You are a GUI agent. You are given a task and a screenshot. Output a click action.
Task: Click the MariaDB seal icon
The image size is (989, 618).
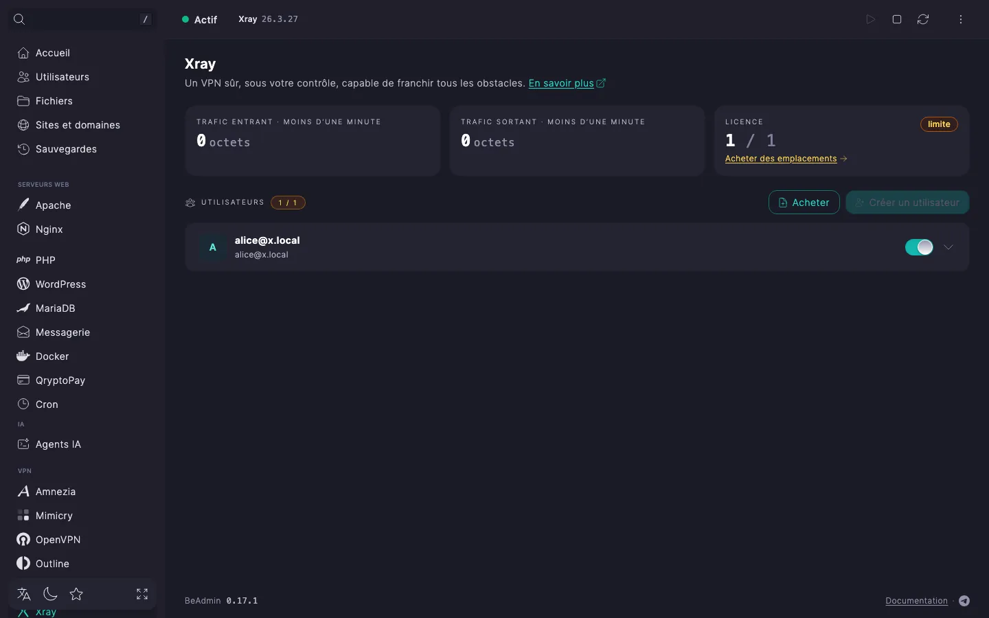23,308
